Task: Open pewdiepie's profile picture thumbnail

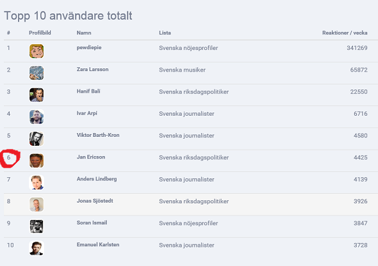Action: [37, 51]
